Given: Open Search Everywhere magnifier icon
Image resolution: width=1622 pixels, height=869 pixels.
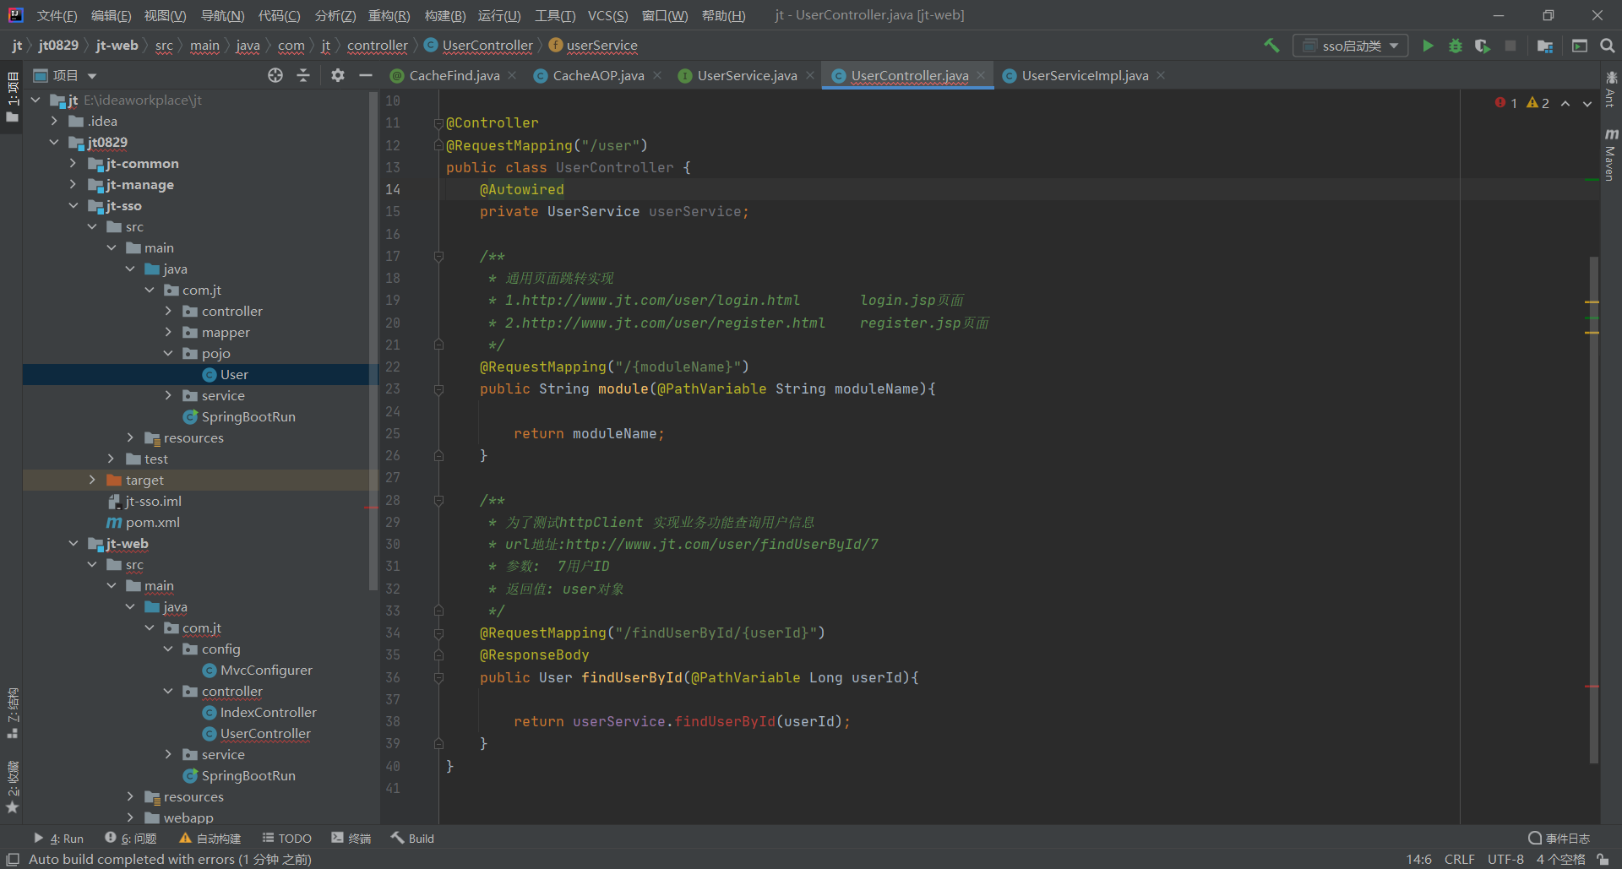Looking at the screenshot, I should (1608, 46).
